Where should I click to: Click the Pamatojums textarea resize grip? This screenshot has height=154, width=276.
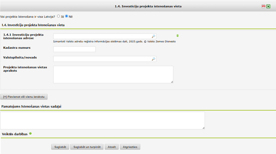tap(204, 128)
